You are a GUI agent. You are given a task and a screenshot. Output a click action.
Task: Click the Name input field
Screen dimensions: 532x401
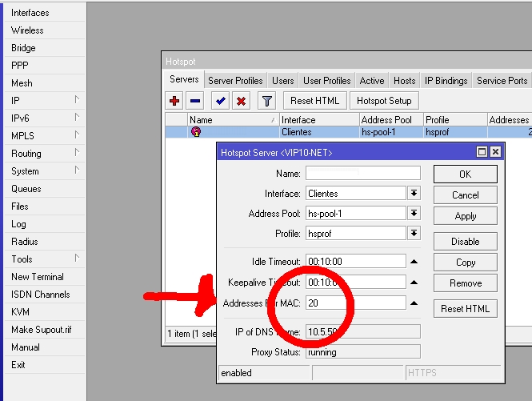tap(362, 173)
